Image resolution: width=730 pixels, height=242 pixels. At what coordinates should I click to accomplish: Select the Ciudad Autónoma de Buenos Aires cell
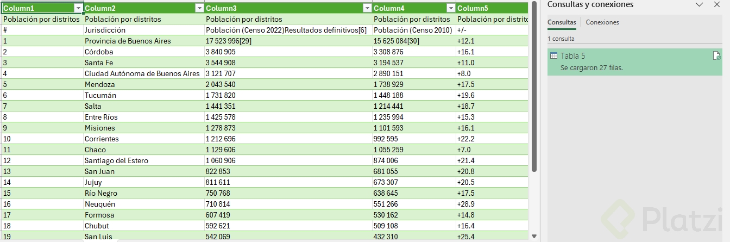pyautogui.click(x=142, y=73)
